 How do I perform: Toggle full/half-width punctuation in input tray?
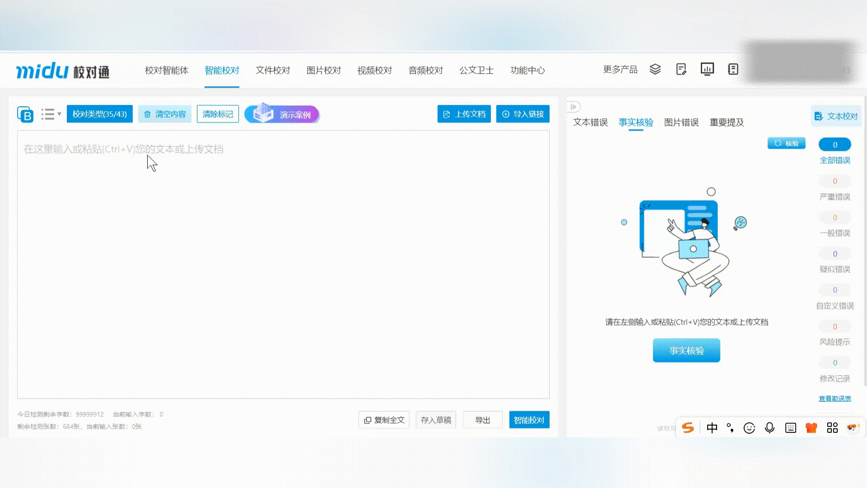click(731, 427)
